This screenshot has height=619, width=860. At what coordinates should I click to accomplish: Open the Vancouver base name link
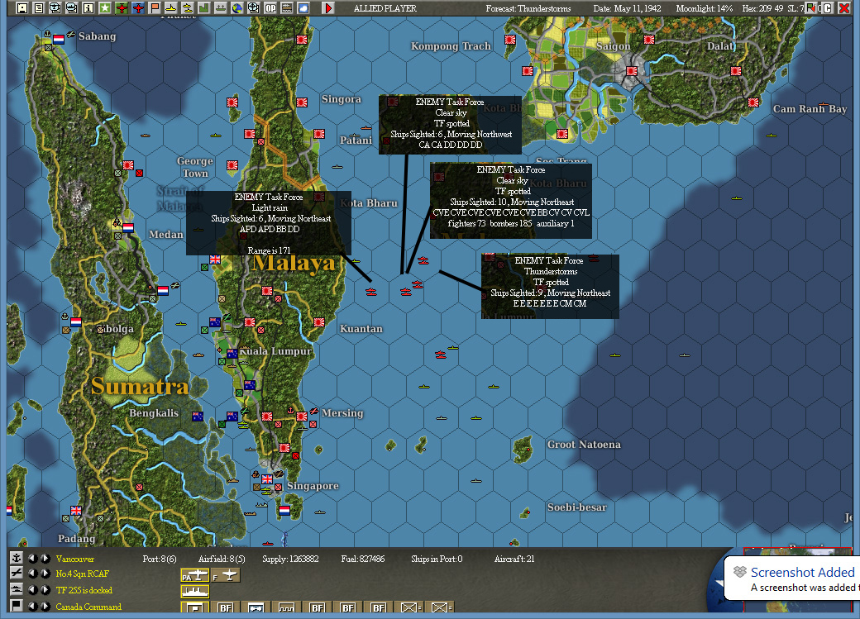(74, 559)
